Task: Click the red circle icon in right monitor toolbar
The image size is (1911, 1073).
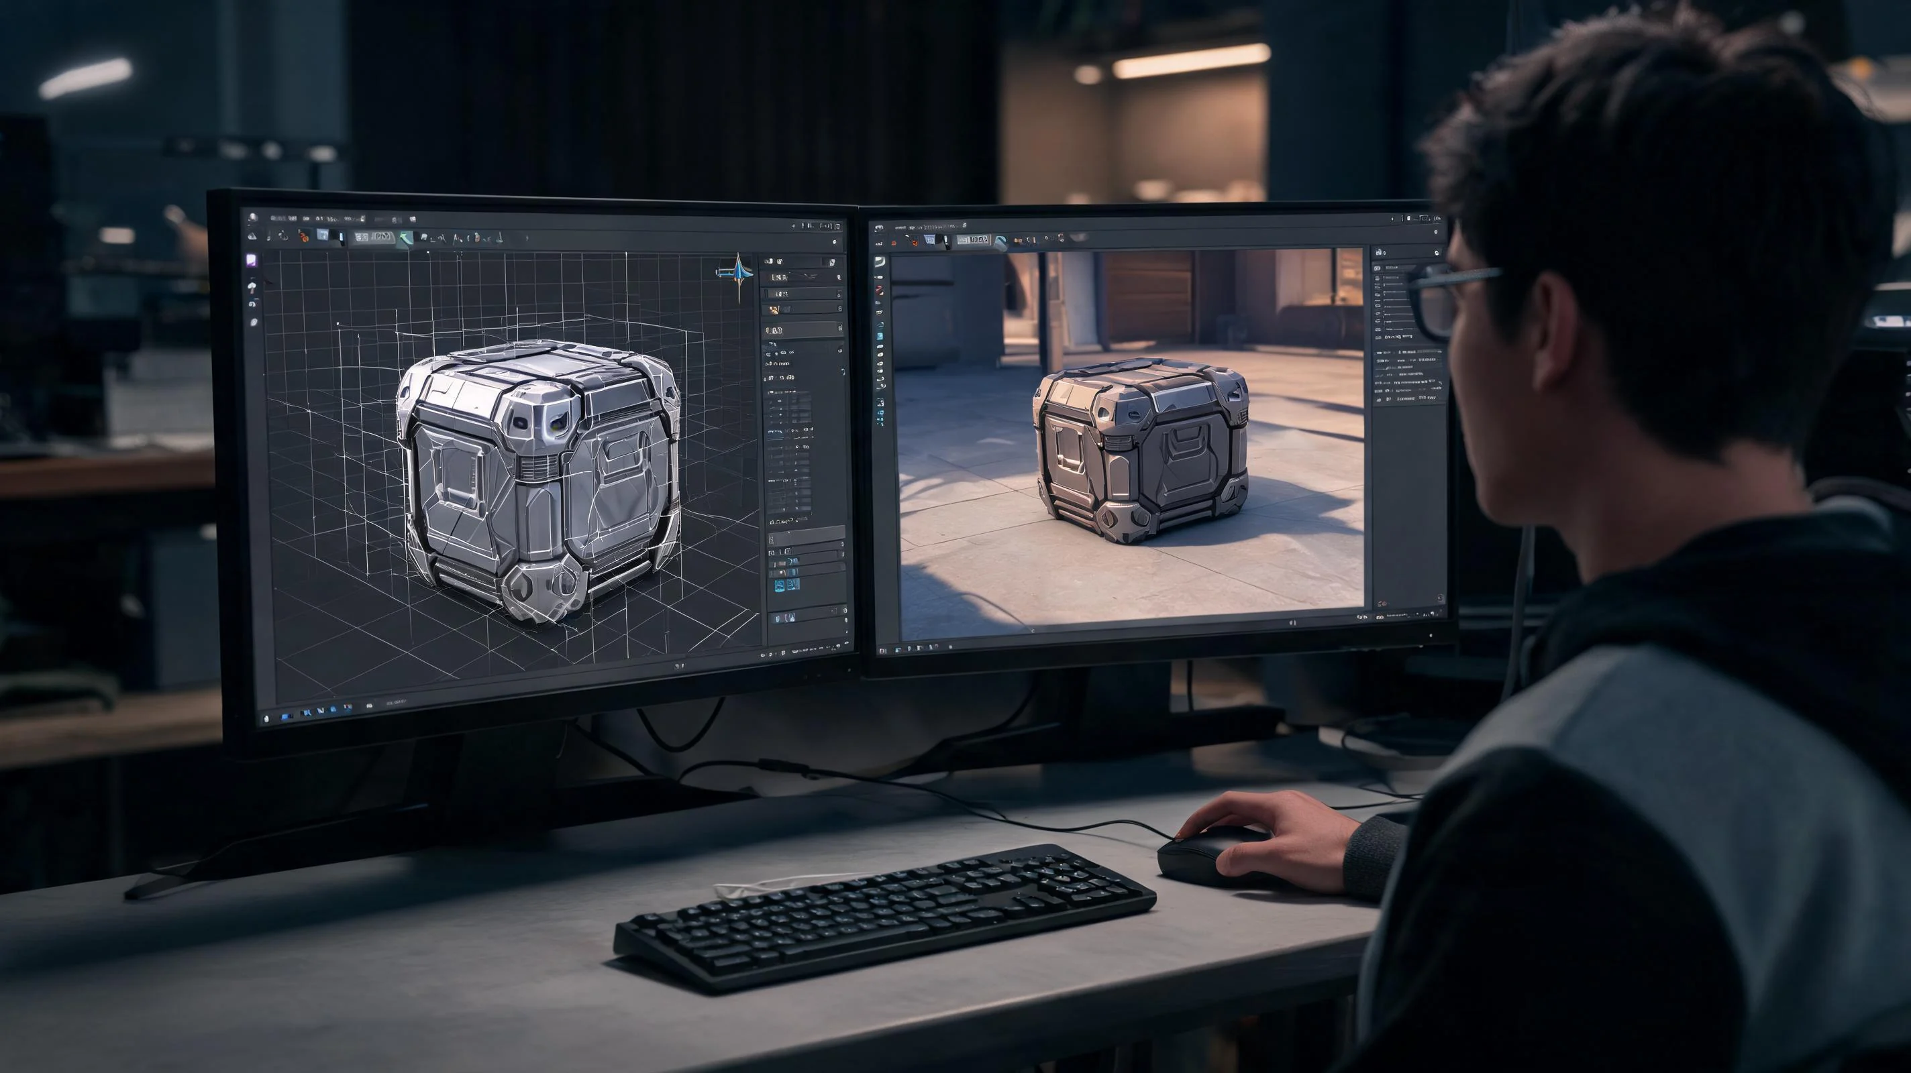Action: click(x=894, y=243)
